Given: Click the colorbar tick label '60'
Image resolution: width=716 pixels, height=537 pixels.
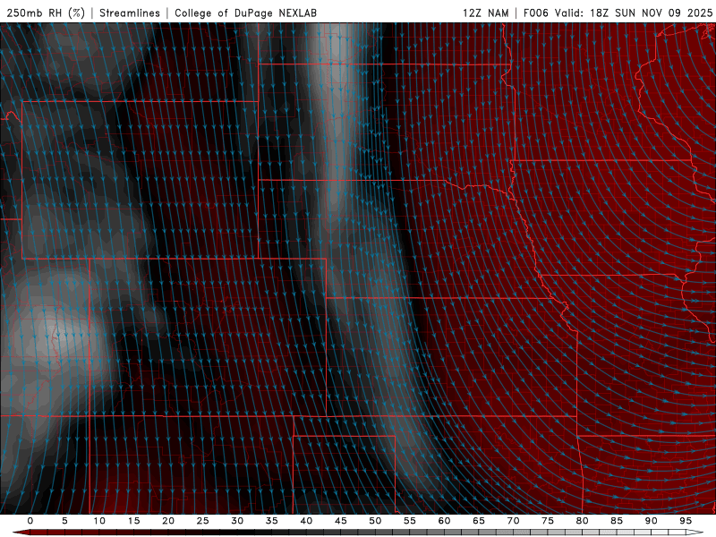Looking at the screenshot, I should point(444,521).
